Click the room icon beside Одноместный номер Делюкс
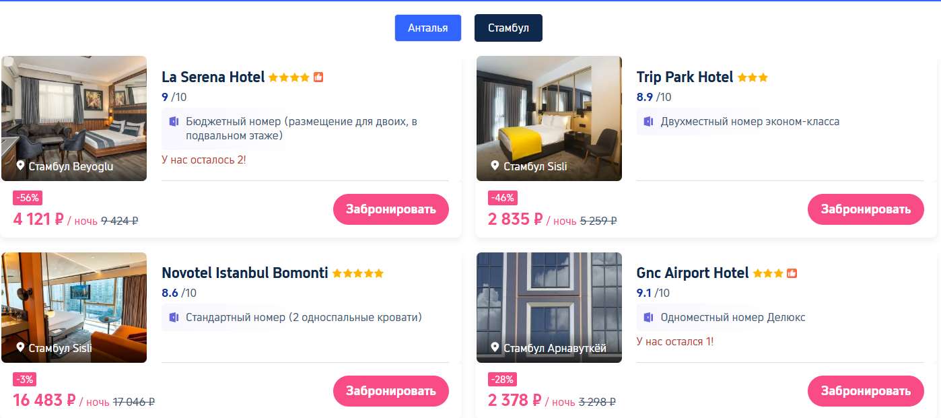Screen dimensions: 941x418 (x=649, y=317)
